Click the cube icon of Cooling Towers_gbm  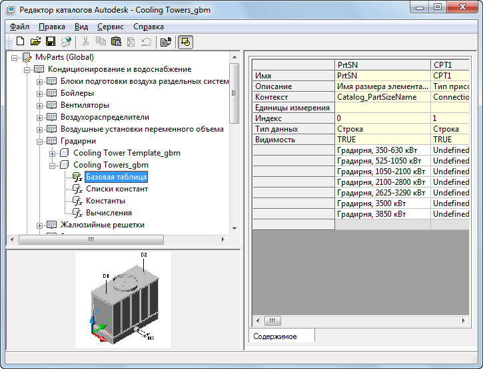click(64, 165)
